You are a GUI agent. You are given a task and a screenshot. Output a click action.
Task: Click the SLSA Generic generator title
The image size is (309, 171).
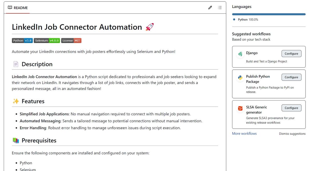pos(257,110)
